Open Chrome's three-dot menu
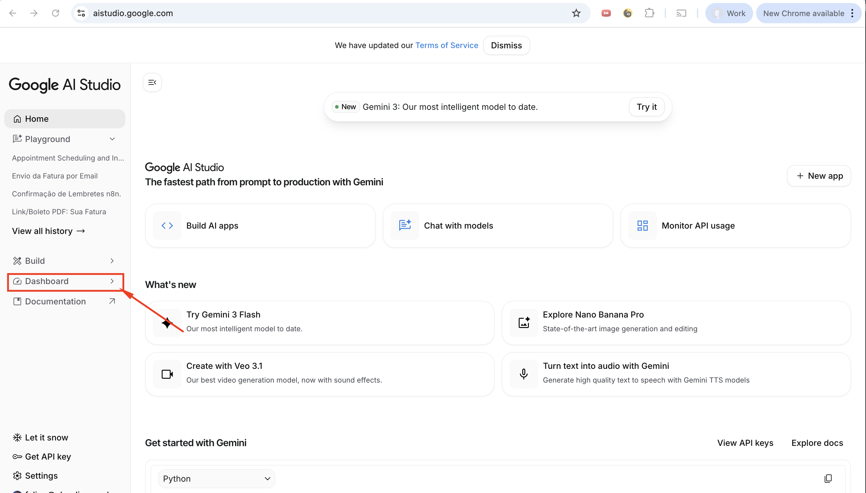The image size is (866, 493). 852,13
